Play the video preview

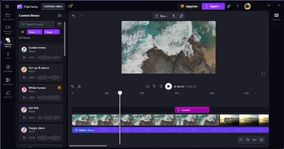[x=168, y=86]
